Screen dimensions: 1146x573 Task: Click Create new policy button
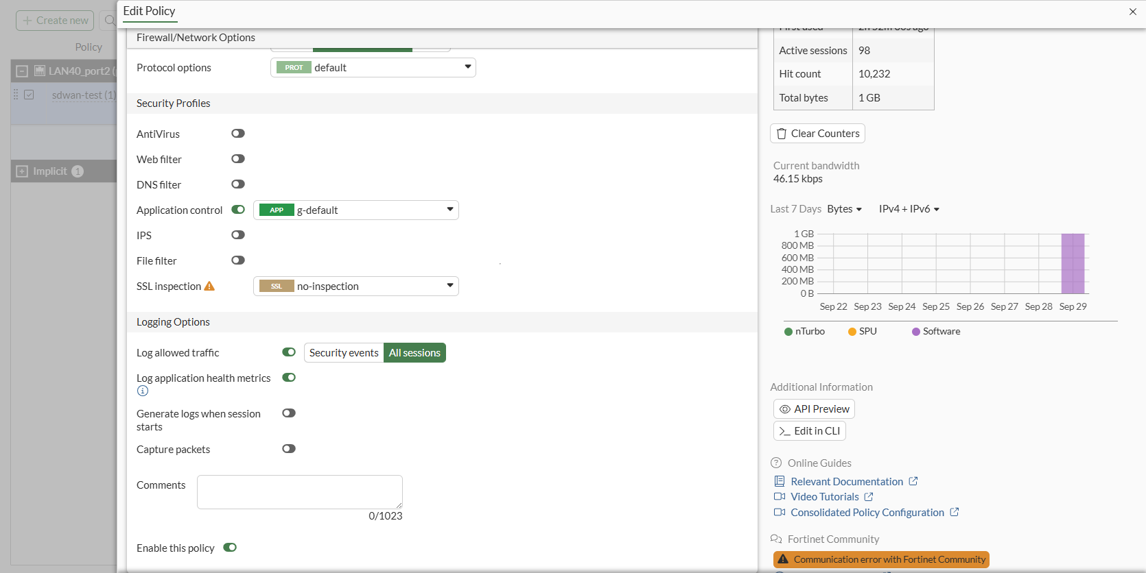coord(55,21)
